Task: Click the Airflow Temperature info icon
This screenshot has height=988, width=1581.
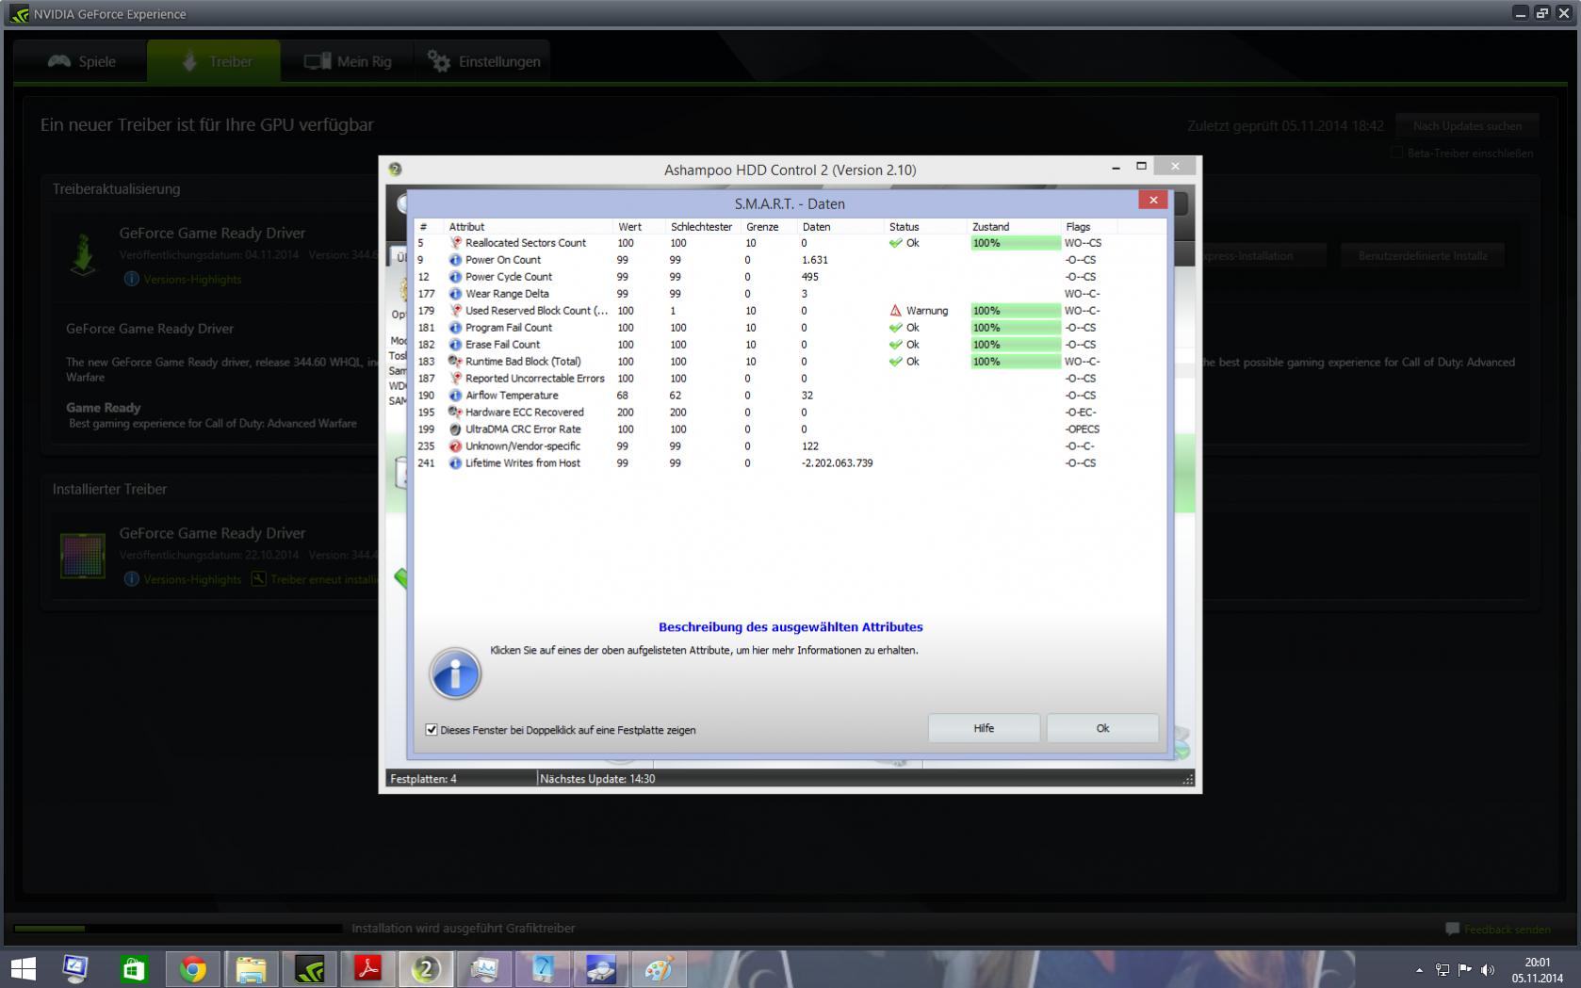Action: [x=456, y=396]
